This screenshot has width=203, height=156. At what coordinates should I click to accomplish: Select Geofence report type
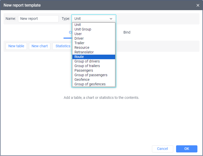(x=82, y=80)
